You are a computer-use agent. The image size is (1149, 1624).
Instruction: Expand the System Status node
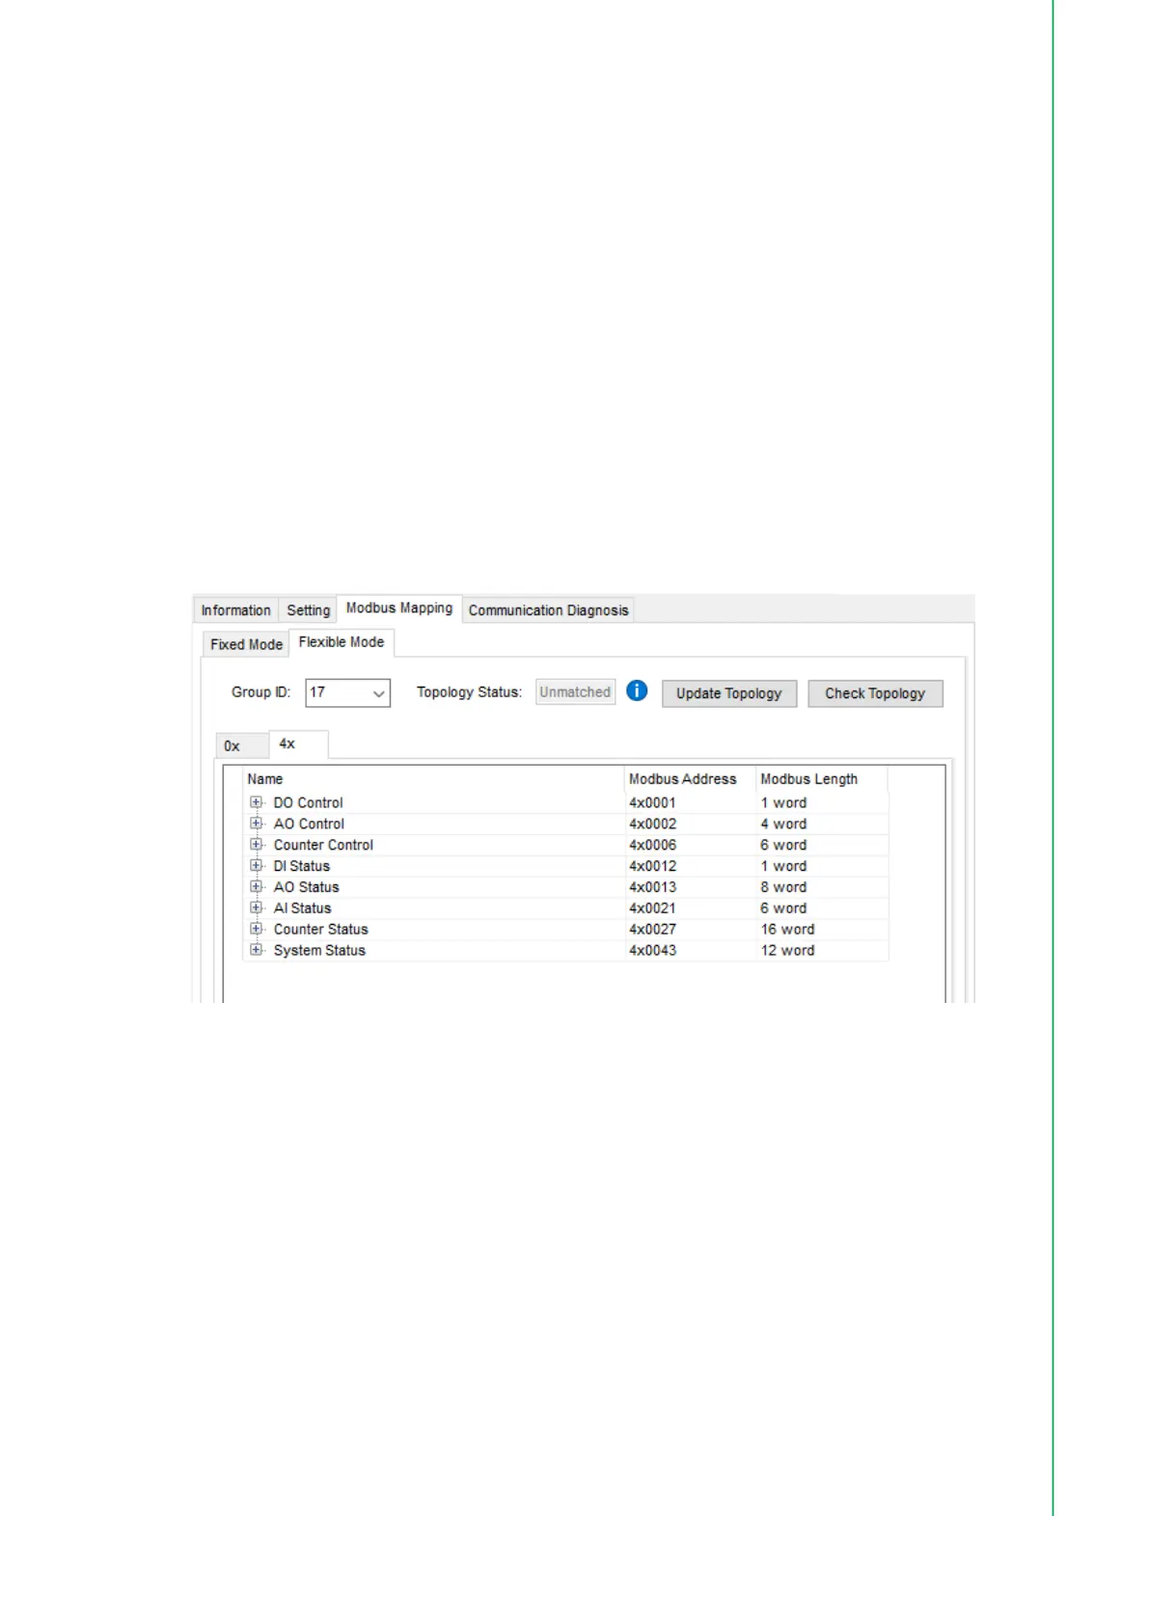click(x=257, y=951)
